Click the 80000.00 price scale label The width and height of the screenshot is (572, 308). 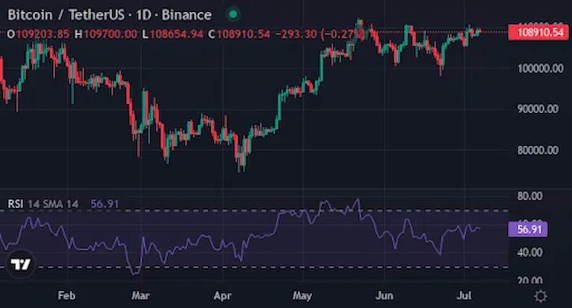(x=538, y=150)
